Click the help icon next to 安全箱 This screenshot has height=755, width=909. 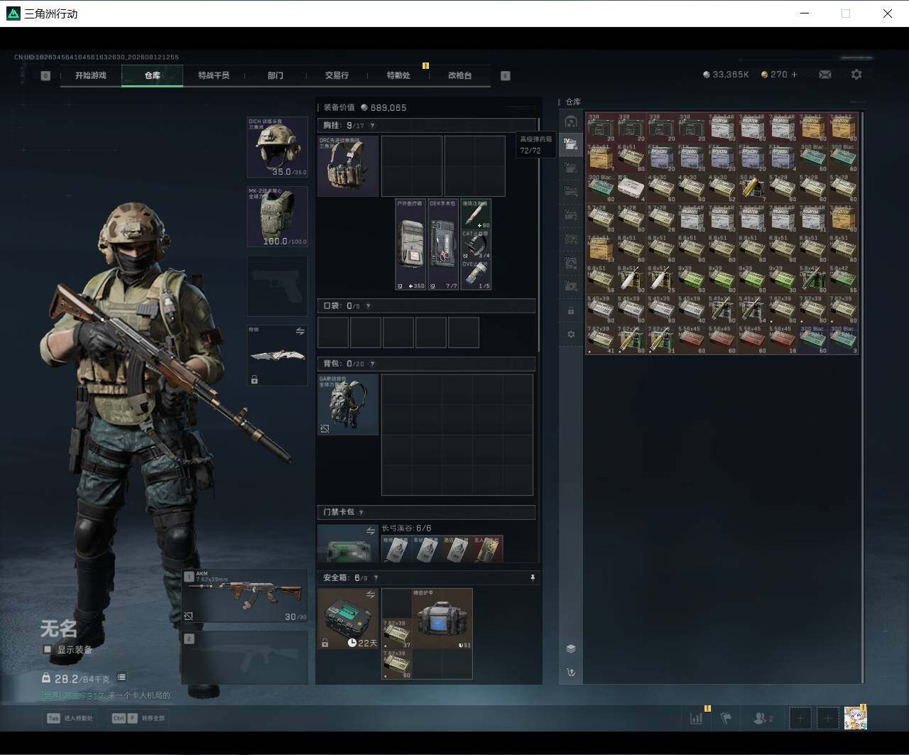pos(376,578)
